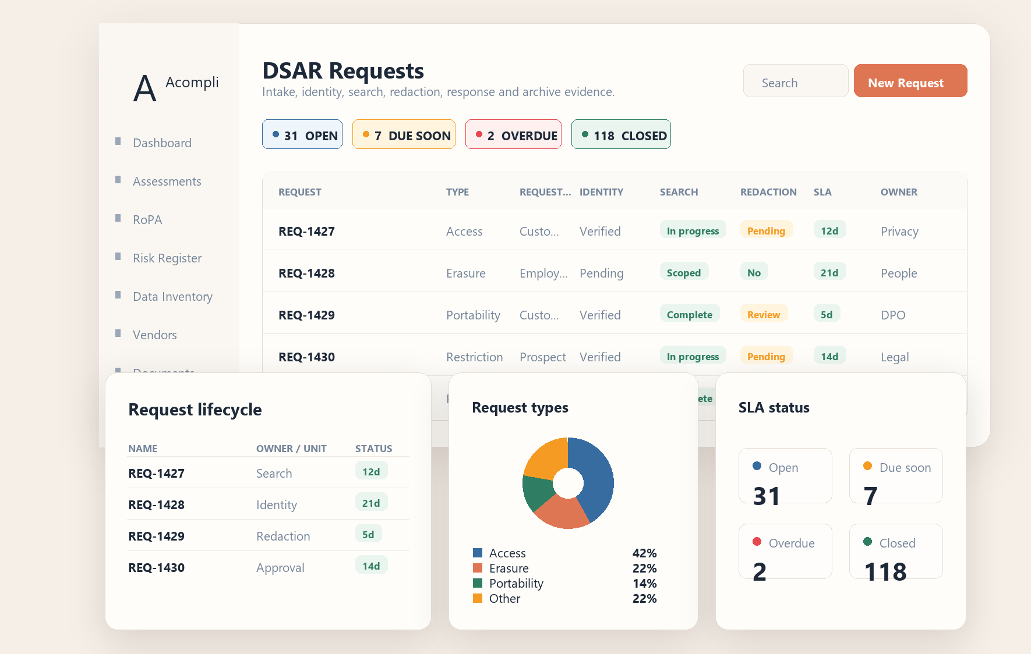Select REQ-1427 in Request lifecycle card

pyautogui.click(x=156, y=474)
